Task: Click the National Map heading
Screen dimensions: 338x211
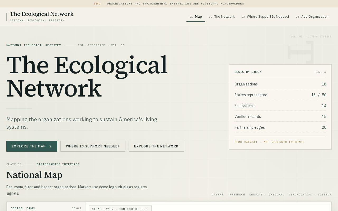Action: pos(34,175)
